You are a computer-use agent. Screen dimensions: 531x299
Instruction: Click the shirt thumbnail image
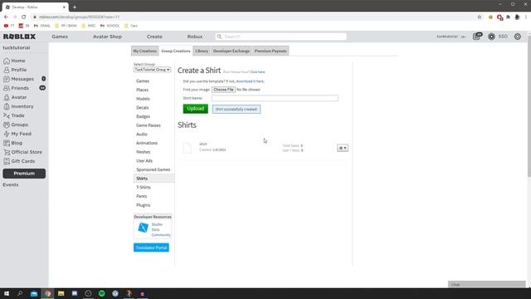click(x=187, y=148)
